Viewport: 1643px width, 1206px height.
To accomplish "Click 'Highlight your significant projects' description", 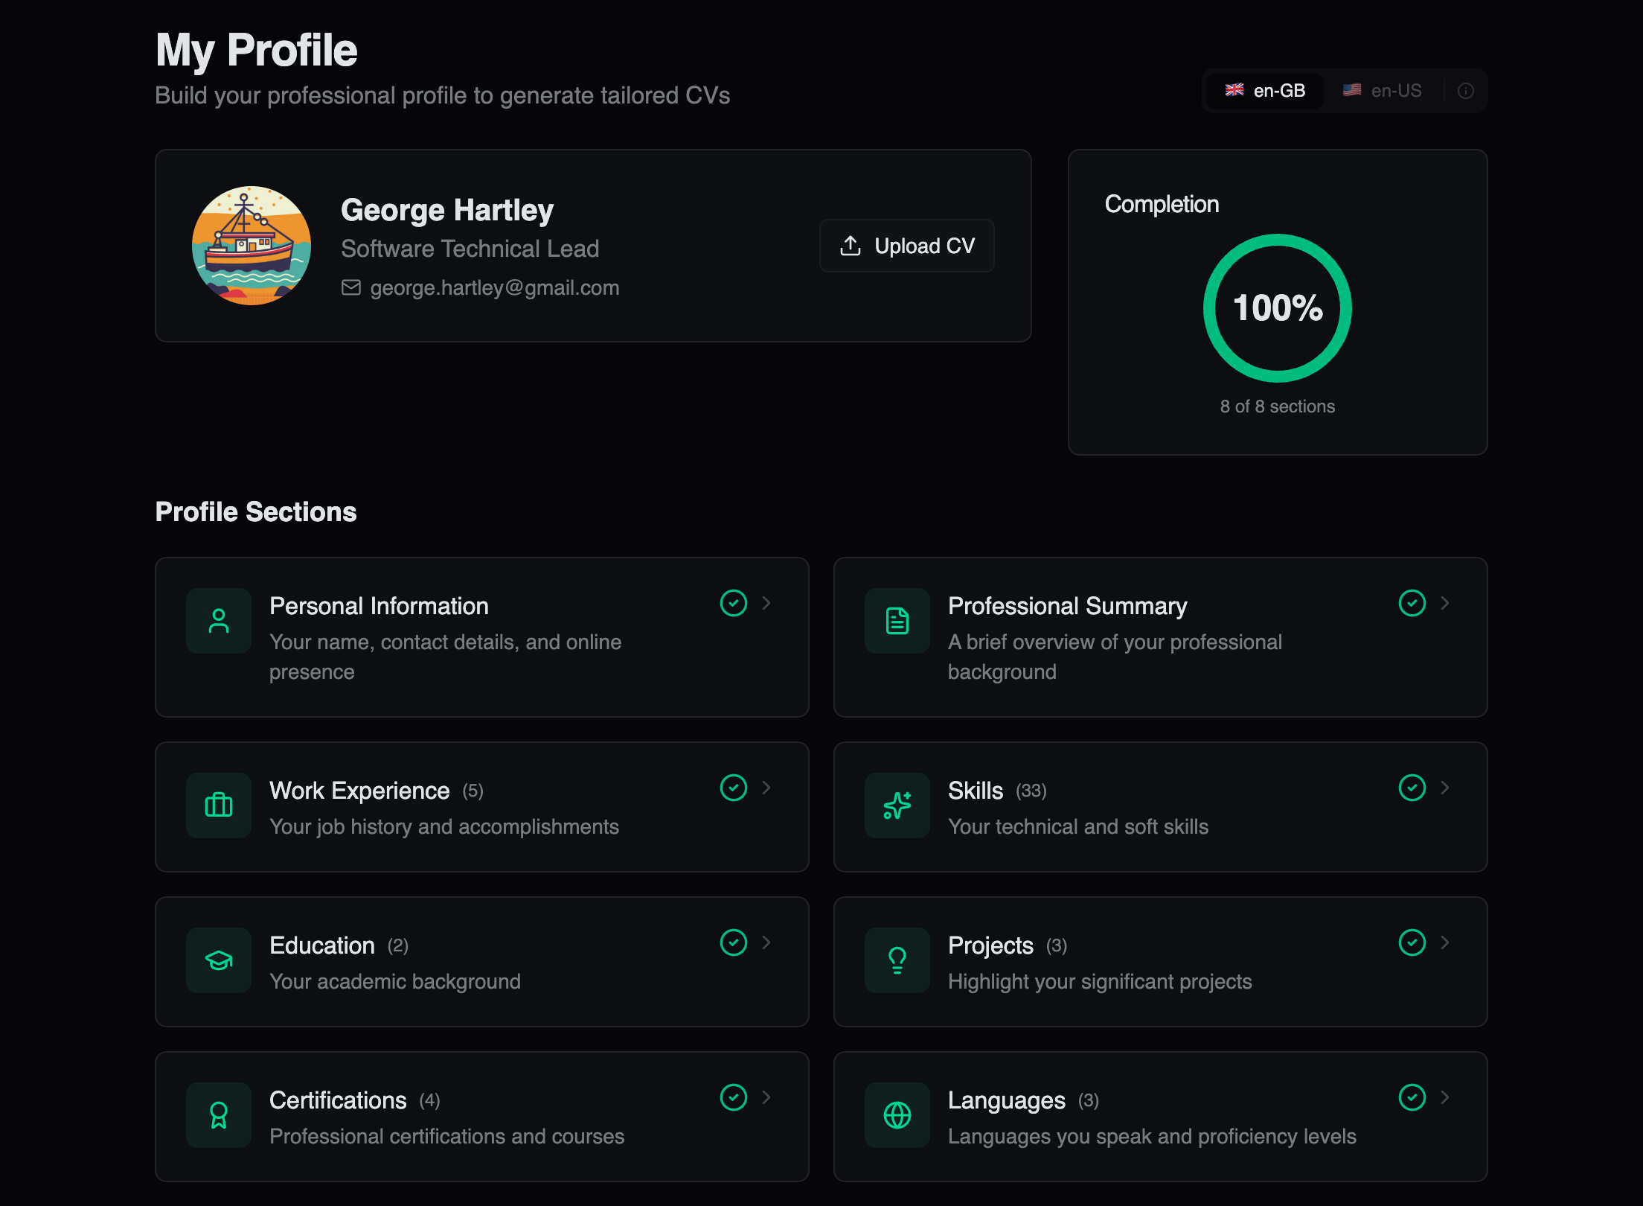I will tap(1100, 981).
